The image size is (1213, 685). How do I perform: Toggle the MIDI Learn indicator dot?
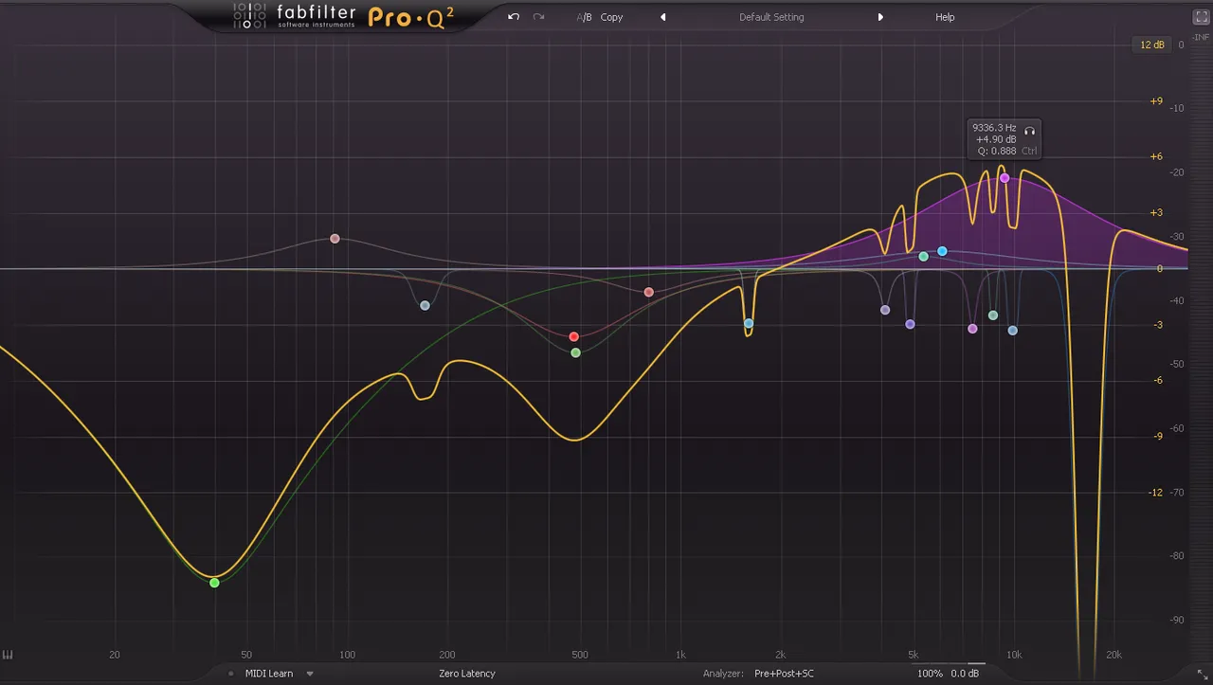click(231, 674)
